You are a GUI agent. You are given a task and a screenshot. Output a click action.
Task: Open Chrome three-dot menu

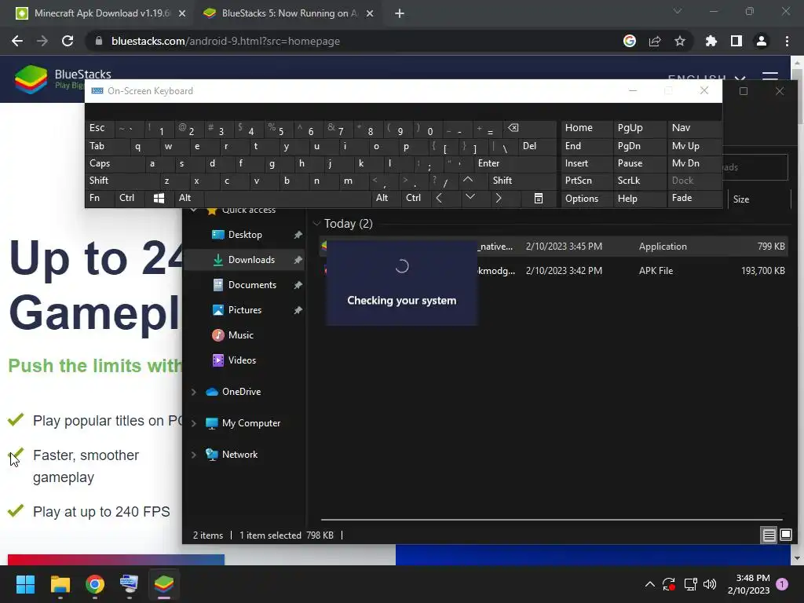pyautogui.click(x=787, y=41)
